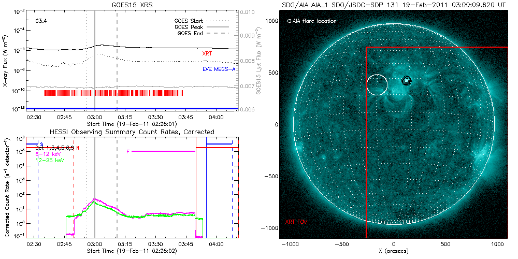Click the X (arcsecs) axis label

[394, 251]
